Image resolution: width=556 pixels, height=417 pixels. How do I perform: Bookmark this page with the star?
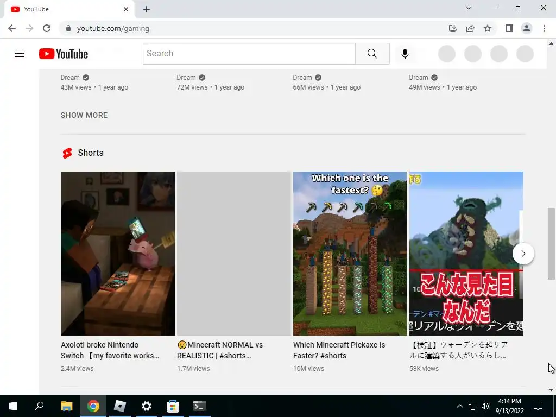click(488, 28)
